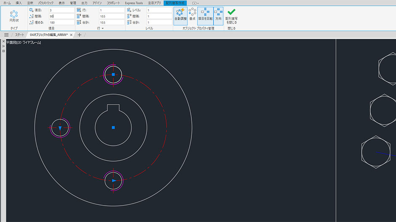Open the 注釈 ribbon tab
The image size is (396, 222).
pos(30,3)
